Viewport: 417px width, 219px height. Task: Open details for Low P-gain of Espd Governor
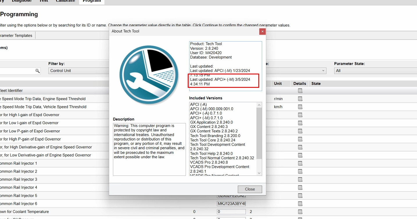coord(300,131)
